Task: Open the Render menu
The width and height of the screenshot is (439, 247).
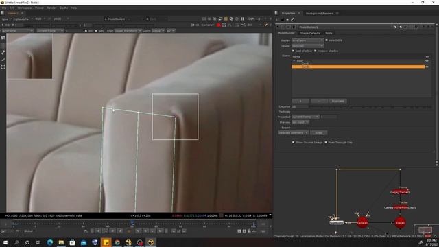Action: click(x=51, y=8)
